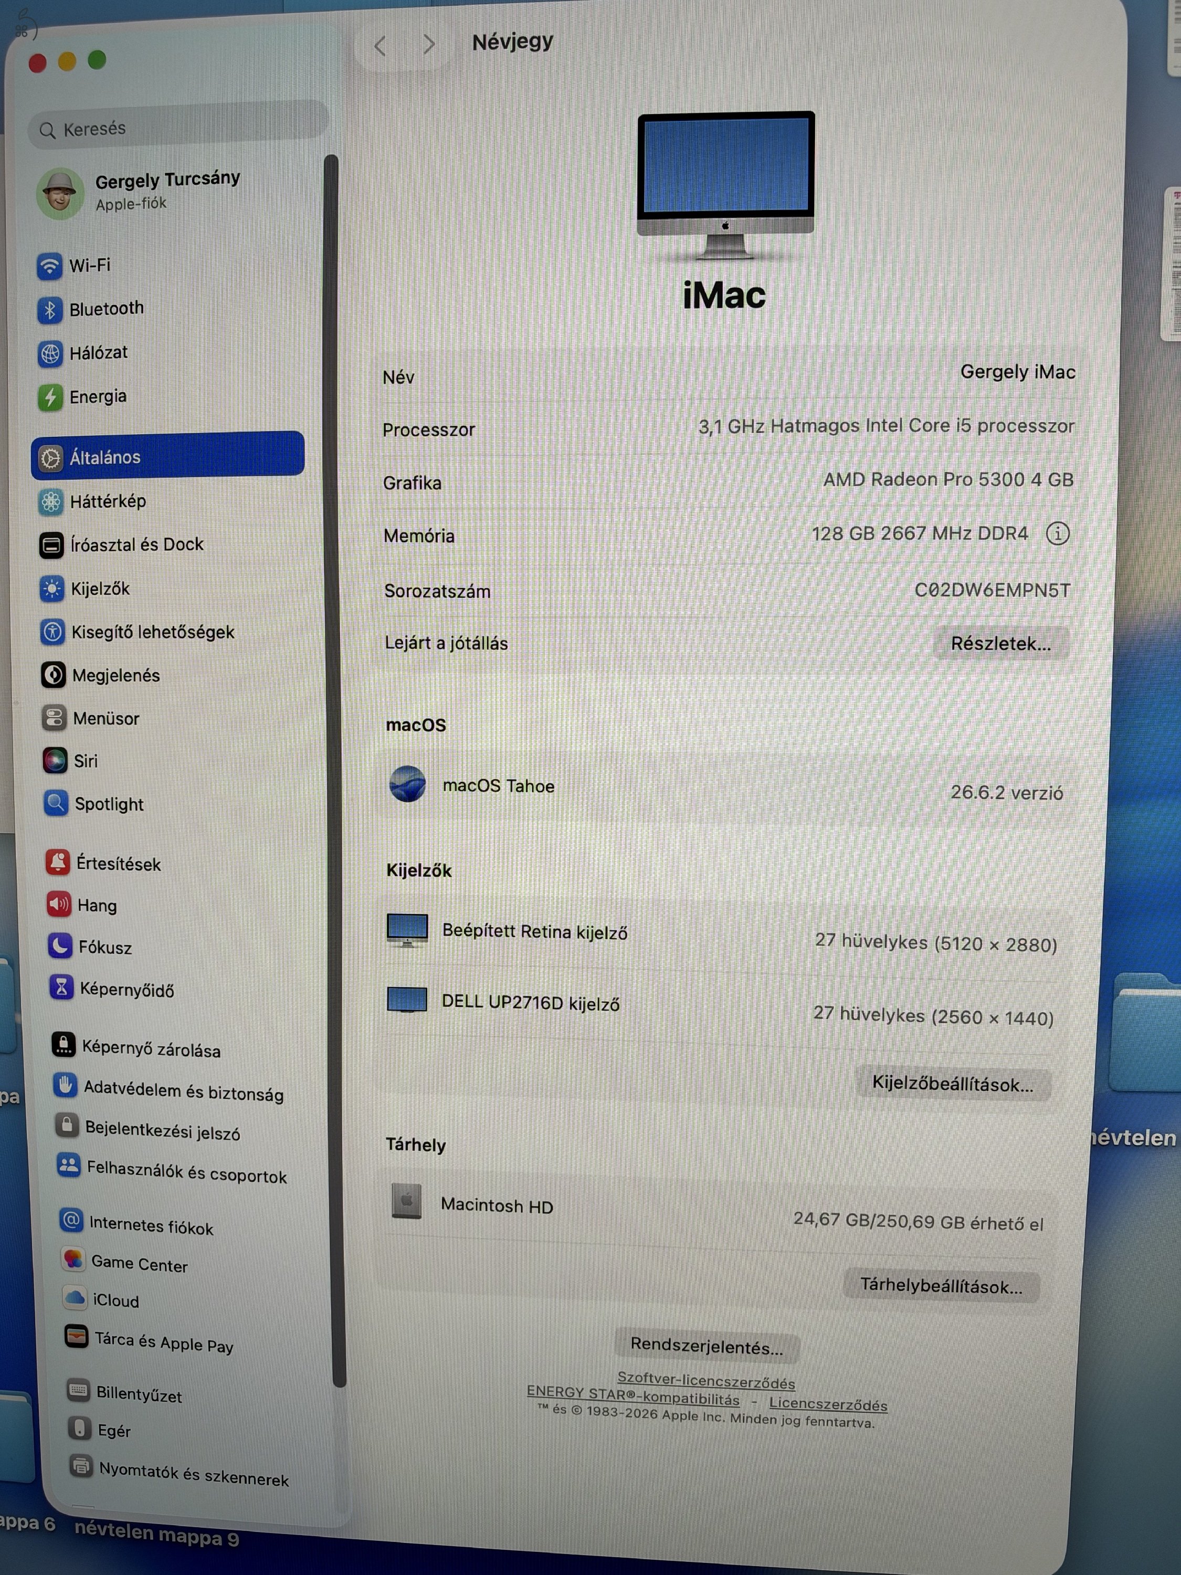Open Gergely Turcsány Apple-fiók account

click(x=139, y=192)
